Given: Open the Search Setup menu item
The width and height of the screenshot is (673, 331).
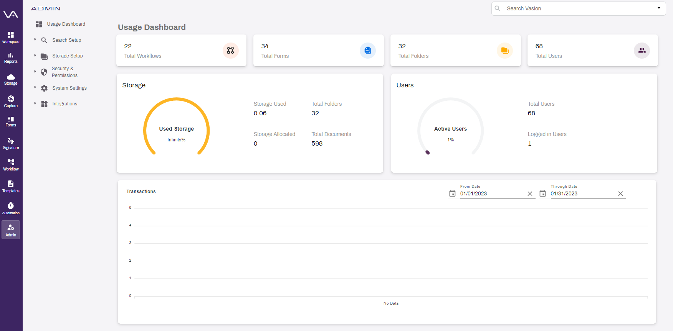Looking at the screenshot, I should (67, 40).
